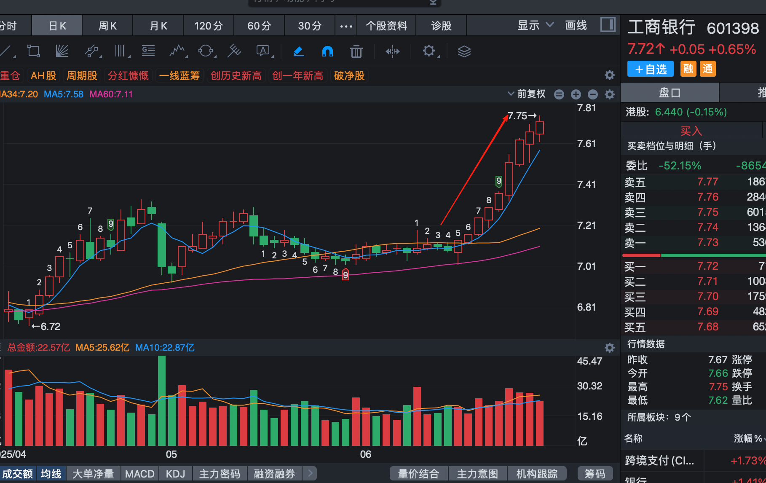This screenshot has width=766, height=483.
Task: Click the 一线蓝筹 tag
Action: (x=179, y=76)
